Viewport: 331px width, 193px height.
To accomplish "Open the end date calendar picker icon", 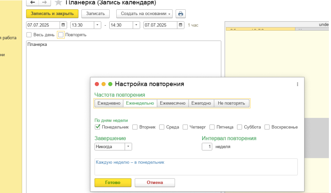I will pyautogui.click(x=181, y=25).
